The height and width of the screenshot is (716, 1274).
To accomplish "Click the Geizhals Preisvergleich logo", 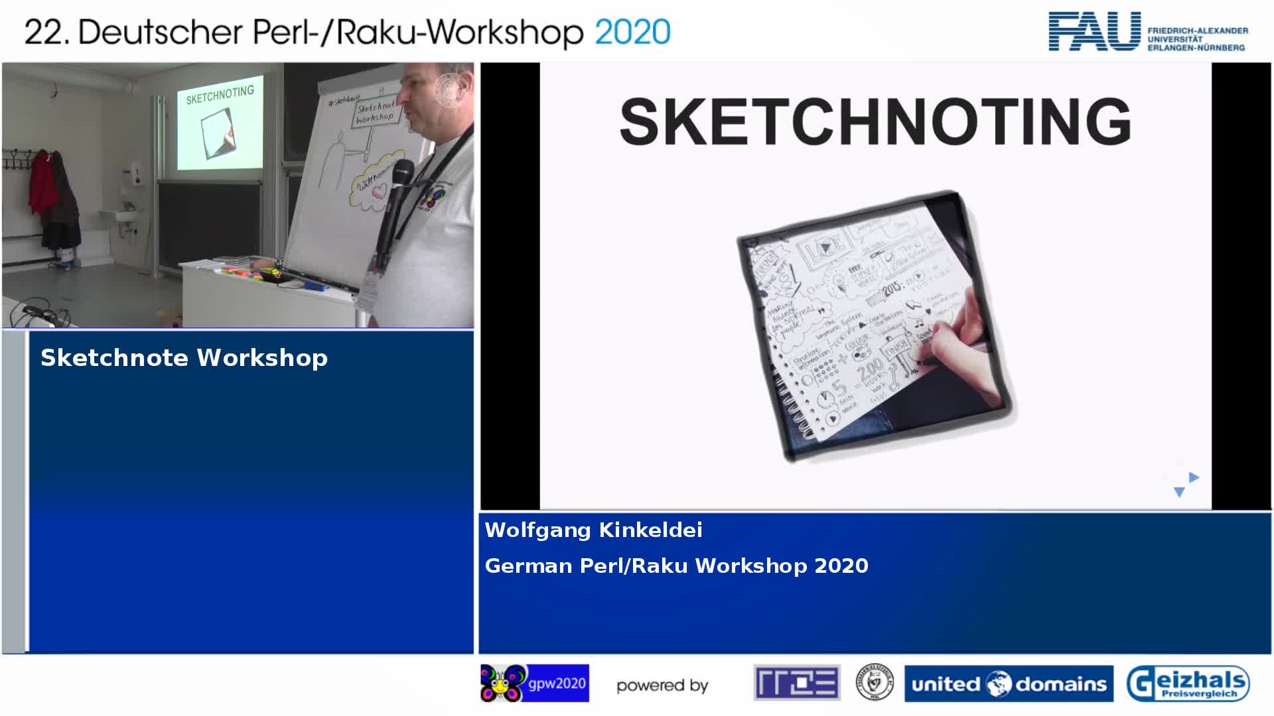I will (x=1188, y=684).
